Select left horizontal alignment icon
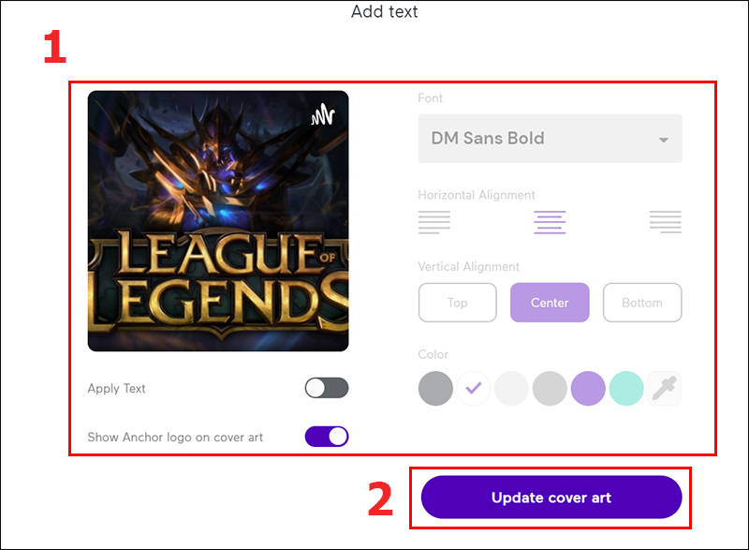Screen dimensions: 749x550 [434, 222]
